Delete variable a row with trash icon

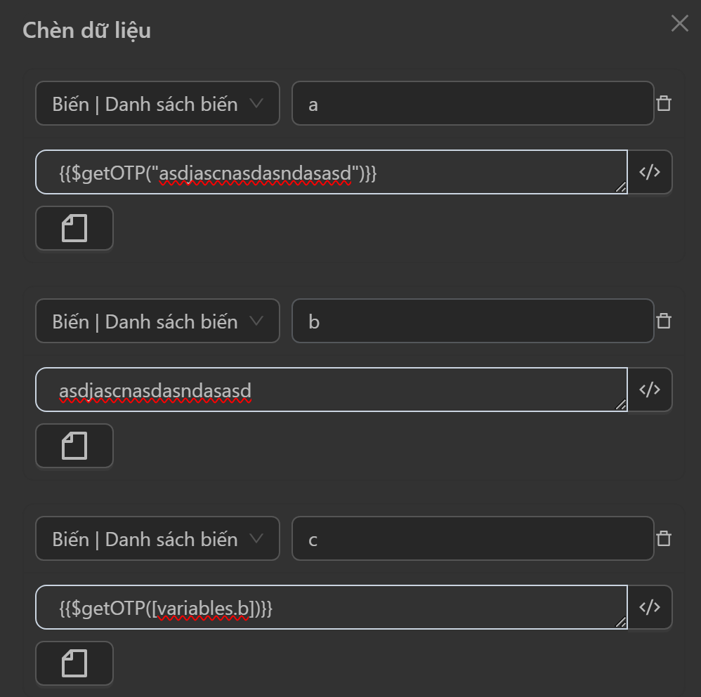(x=663, y=104)
